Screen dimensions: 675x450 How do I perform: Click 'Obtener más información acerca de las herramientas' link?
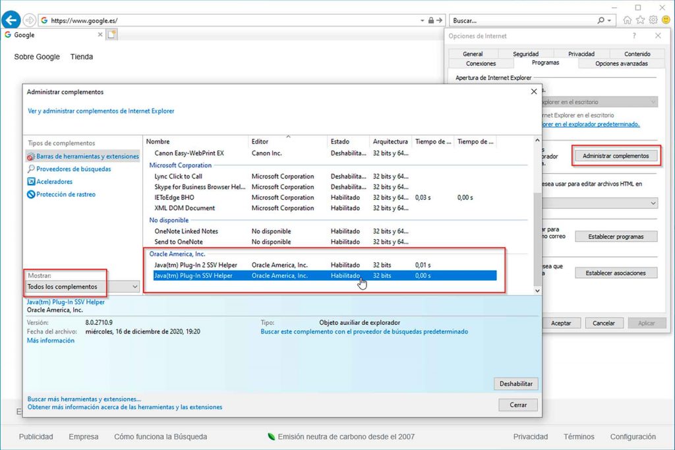coord(125,407)
